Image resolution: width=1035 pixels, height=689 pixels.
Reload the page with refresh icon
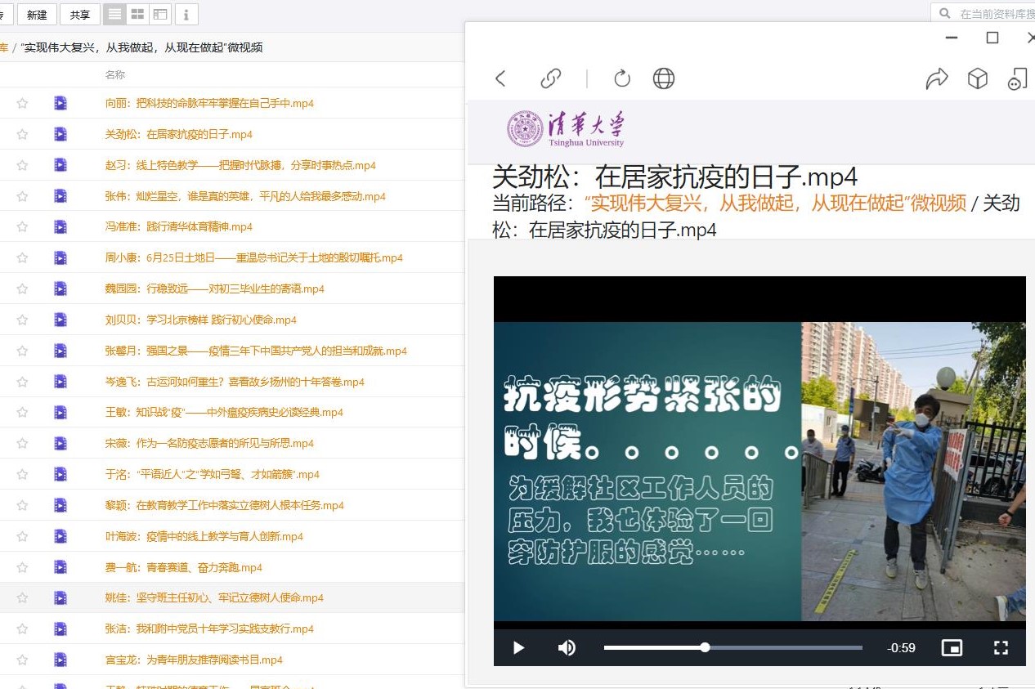point(622,78)
